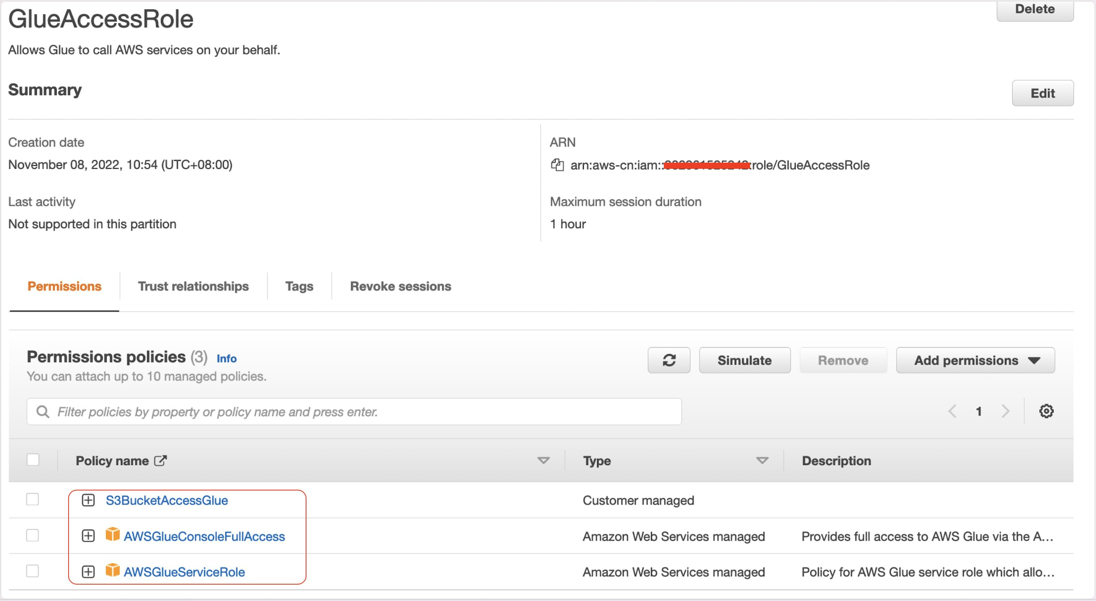1096x601 pixels.
Task: Open the Type column filter arrow
Action: click(762, 460)
